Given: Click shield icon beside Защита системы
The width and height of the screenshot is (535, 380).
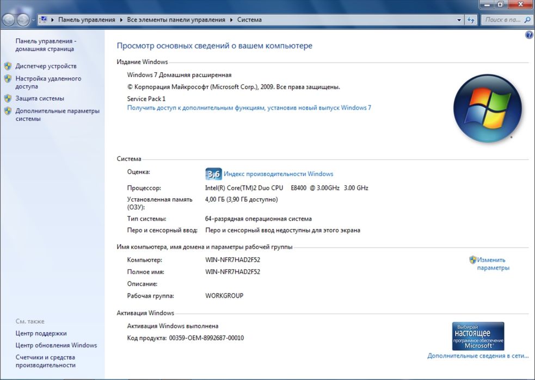Looking at the screenshot, I should [8, 98].
